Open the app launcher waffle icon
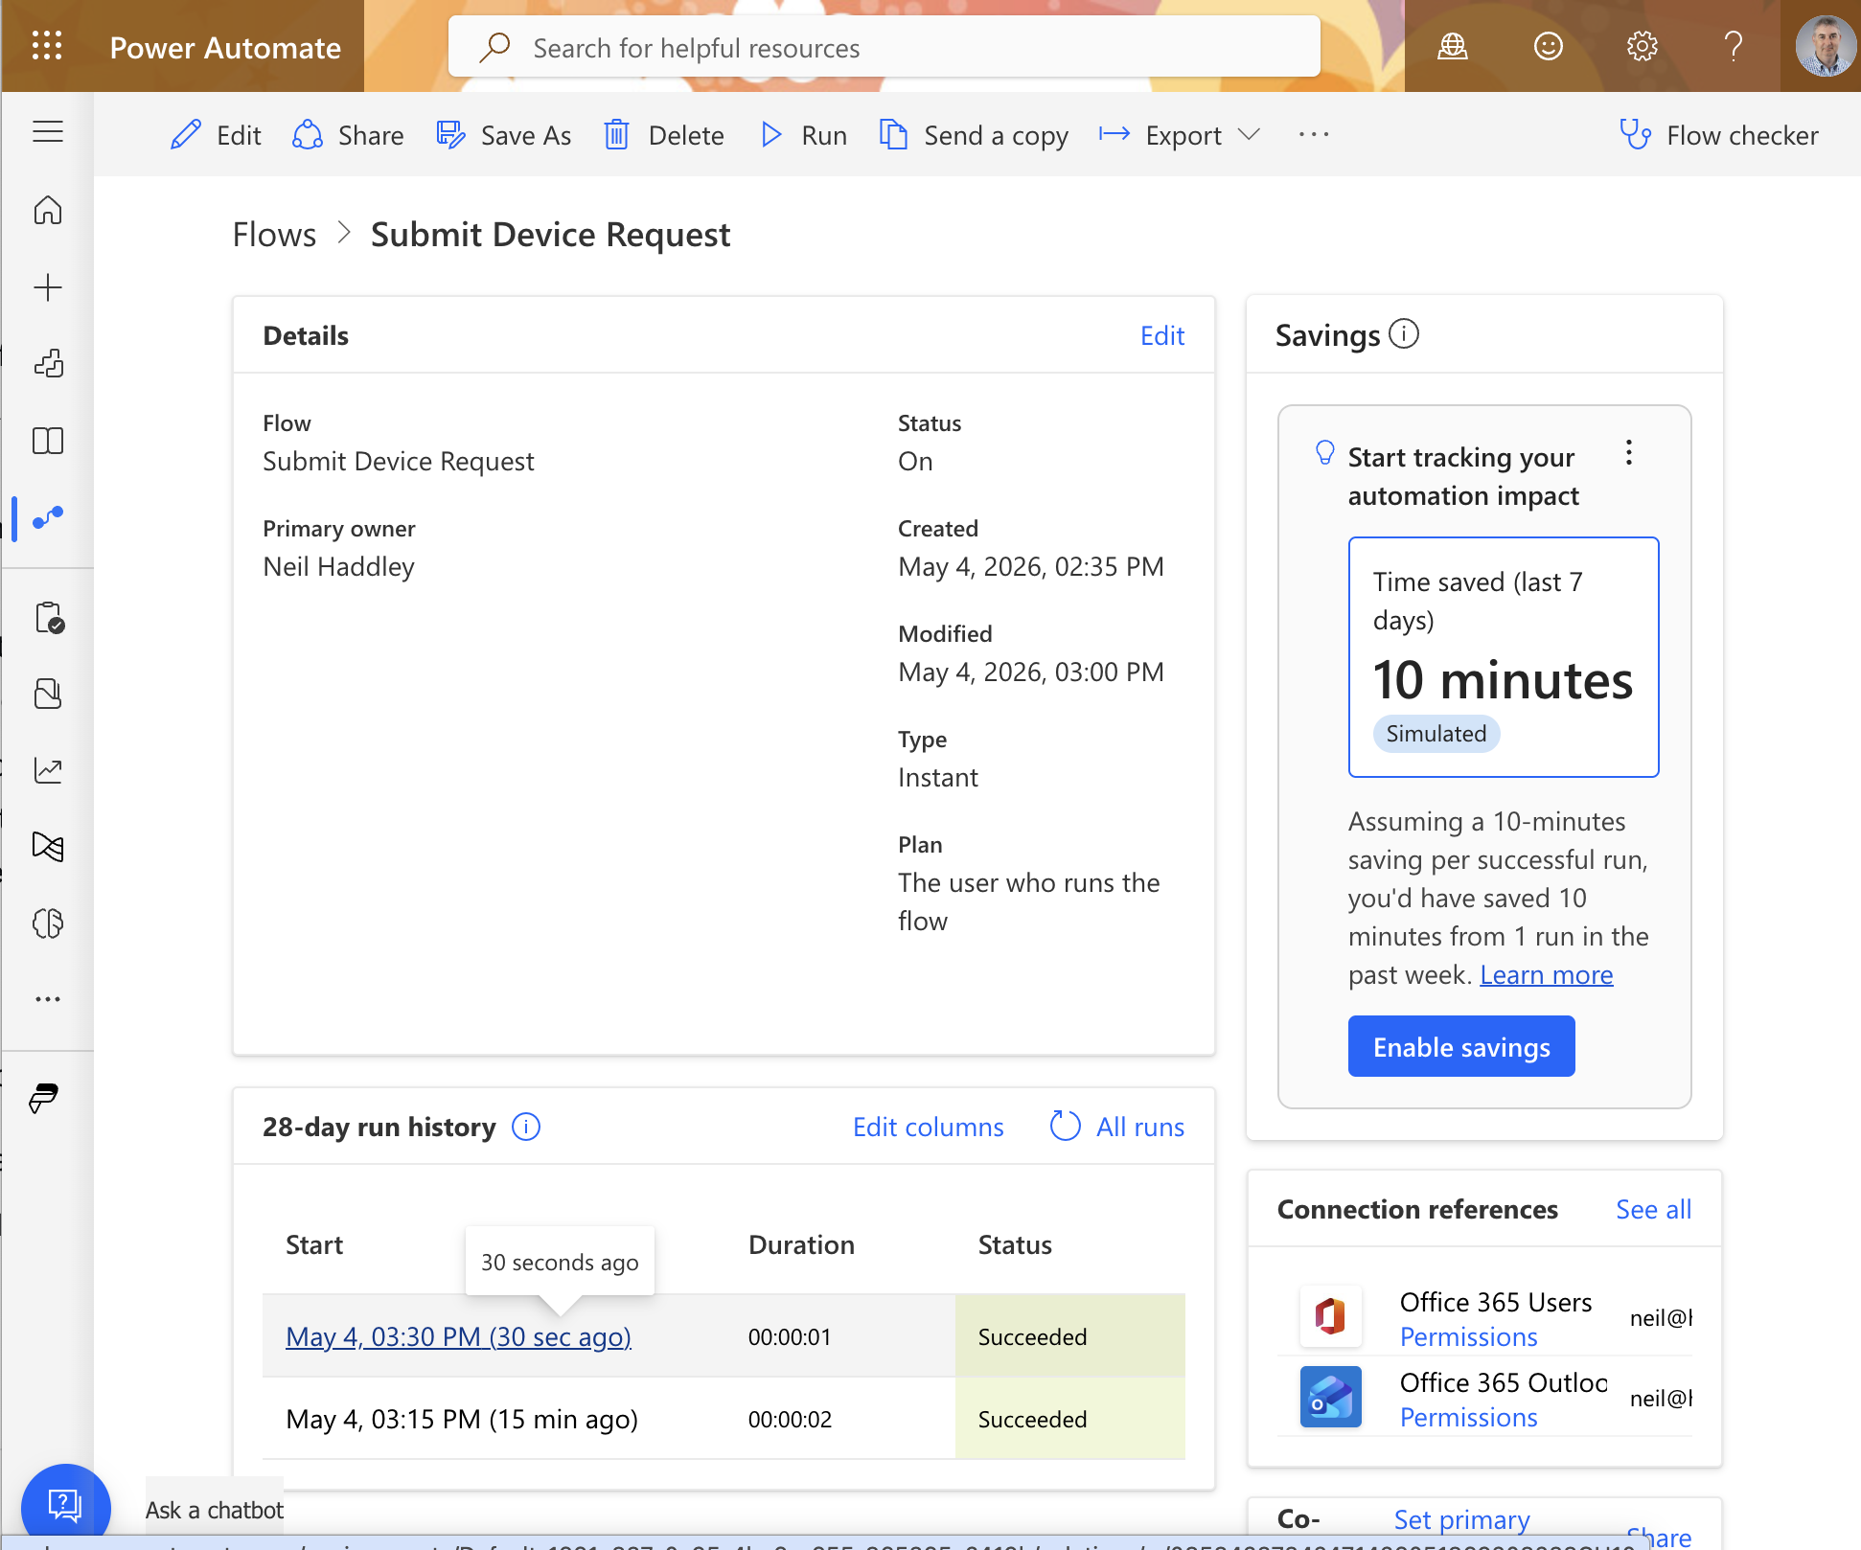 (47, 46)
